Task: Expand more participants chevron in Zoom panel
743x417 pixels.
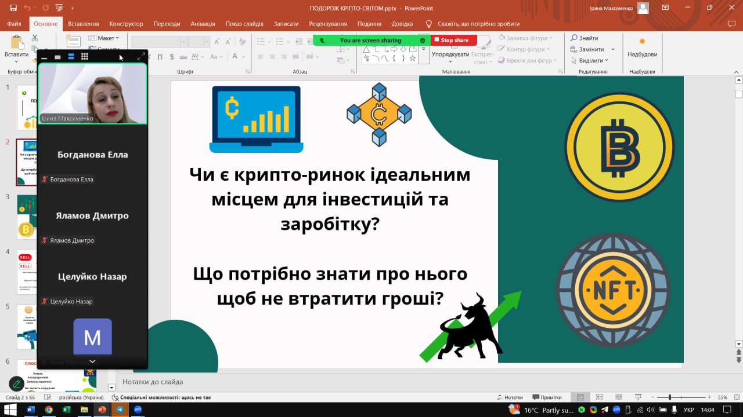Action: tap(92, 361)
